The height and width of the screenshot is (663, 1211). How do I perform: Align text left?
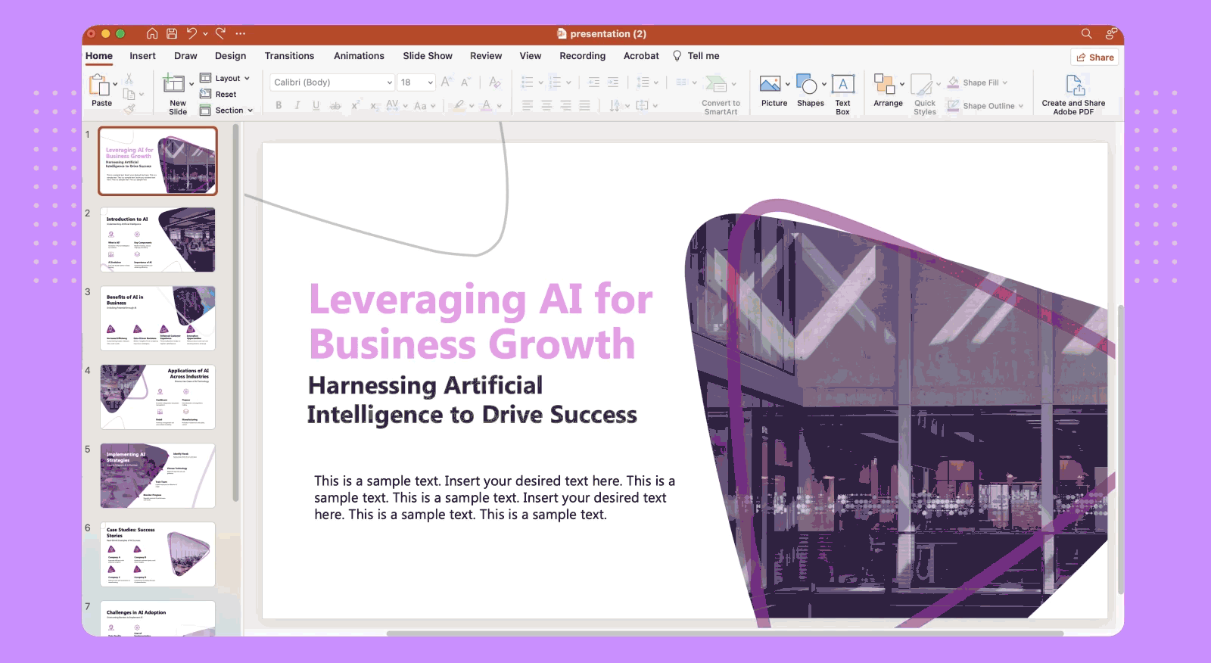528,105
